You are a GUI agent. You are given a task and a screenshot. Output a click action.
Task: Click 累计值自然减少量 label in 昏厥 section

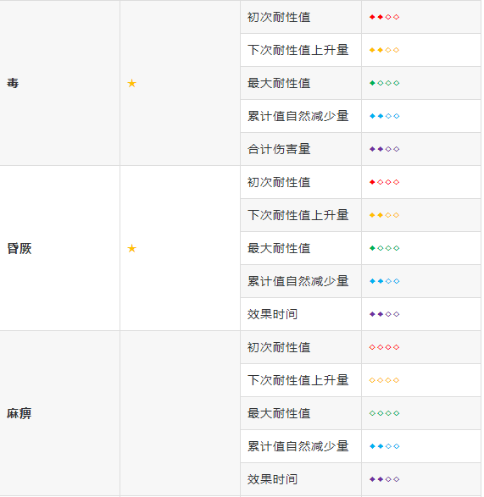298,281
